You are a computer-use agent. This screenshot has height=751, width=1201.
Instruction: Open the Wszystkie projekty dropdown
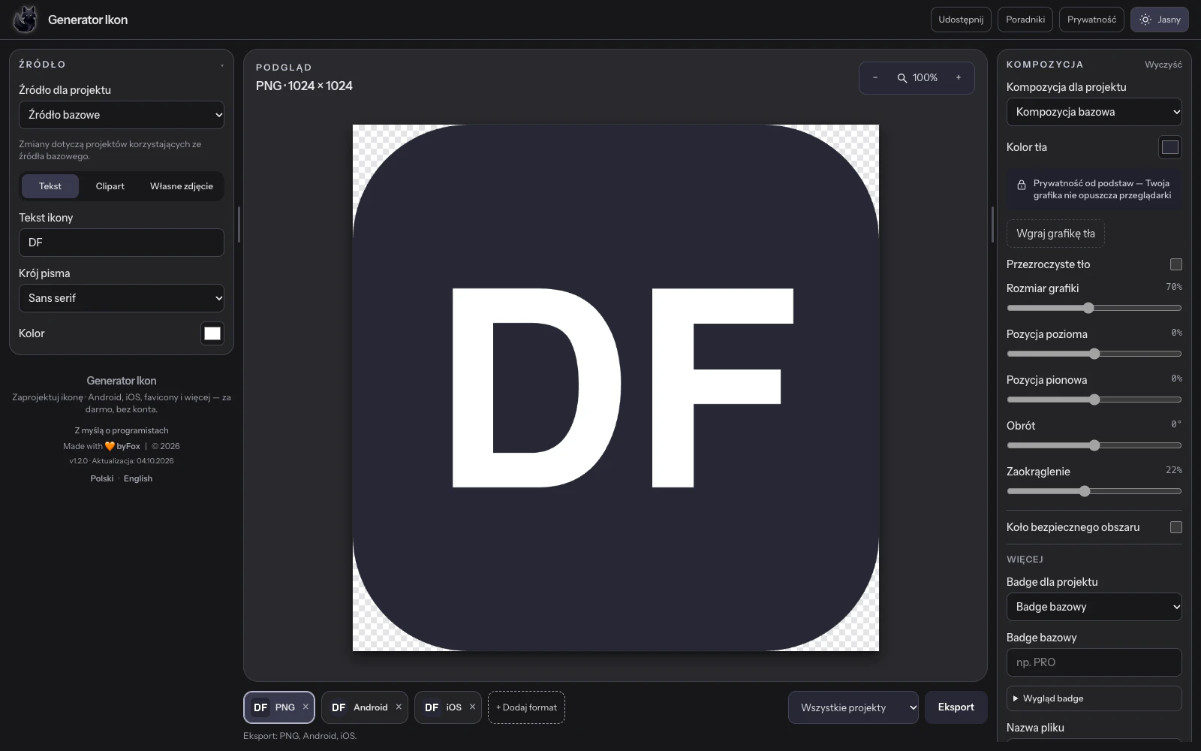(853, 707)
